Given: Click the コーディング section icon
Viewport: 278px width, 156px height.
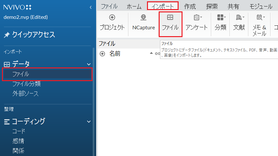Looking at the screenshot, I should pyautogui.click(x=7, y=122).
